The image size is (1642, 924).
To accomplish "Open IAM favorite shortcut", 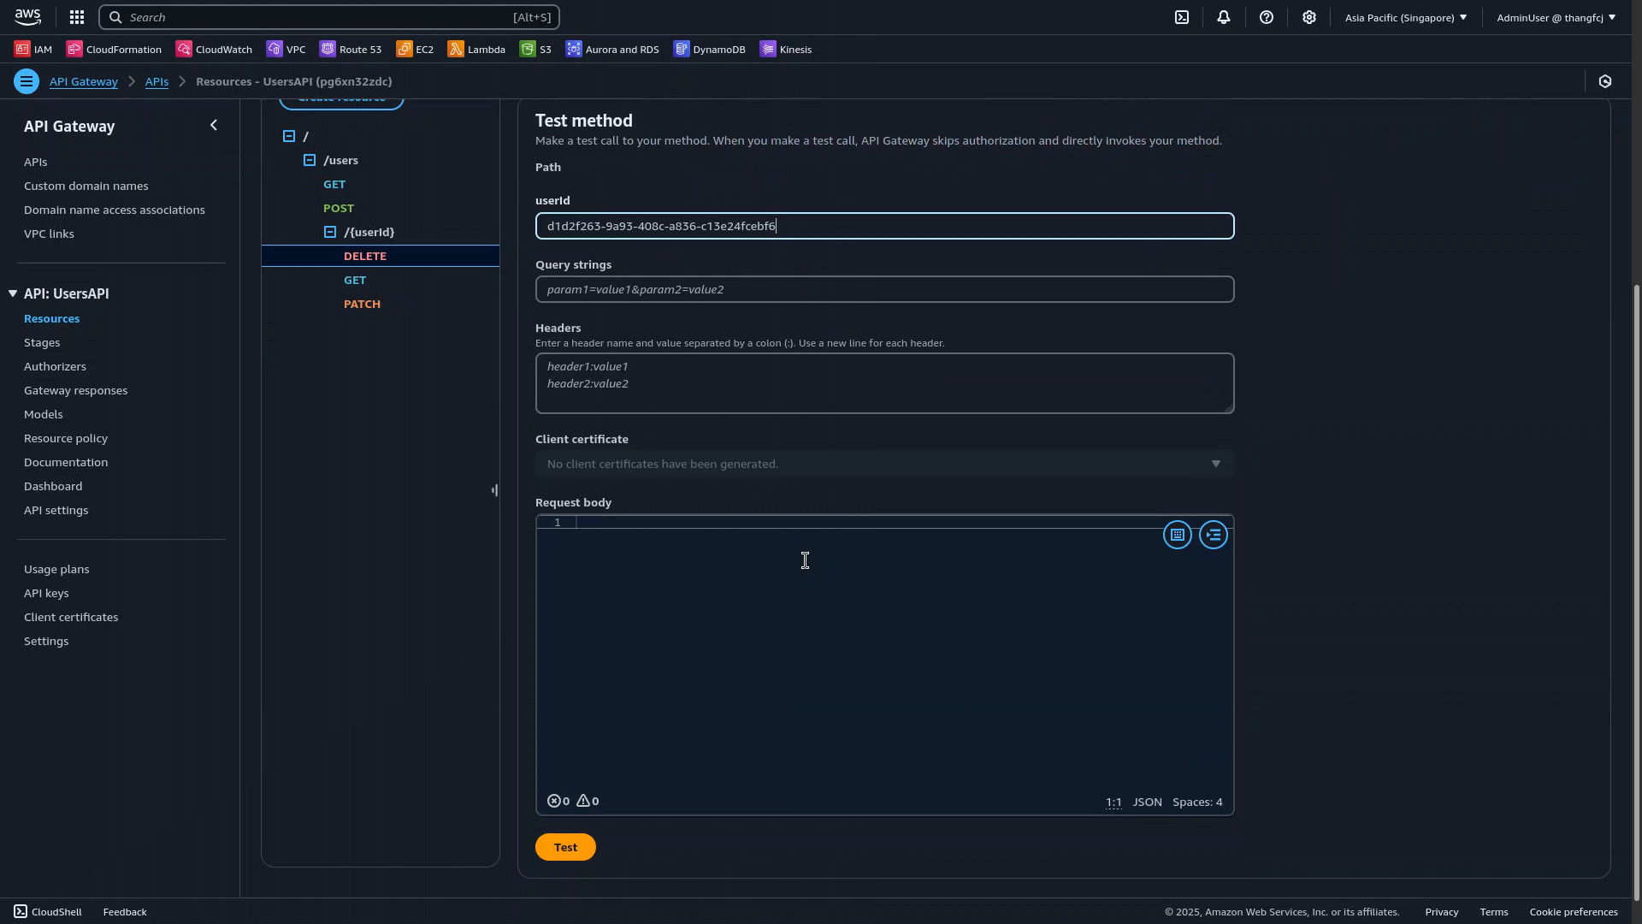I will click(33, 50).
